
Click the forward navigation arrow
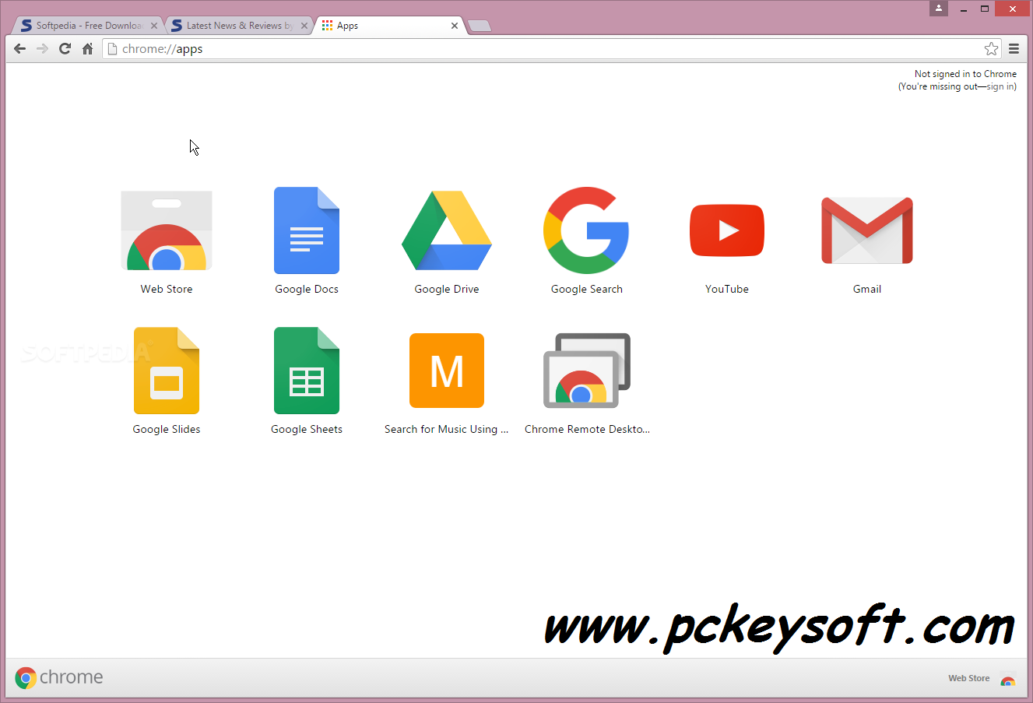click(43, 49)
